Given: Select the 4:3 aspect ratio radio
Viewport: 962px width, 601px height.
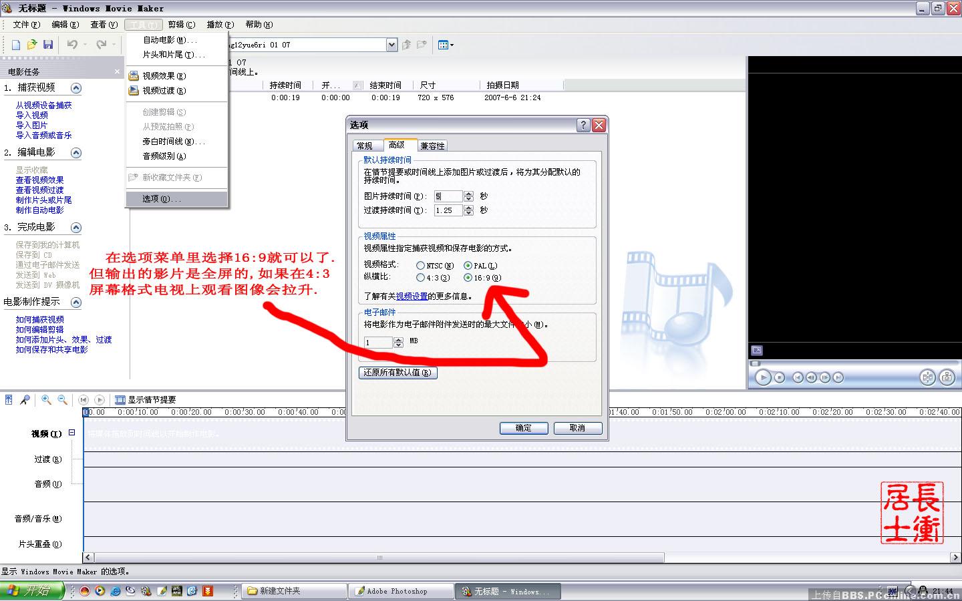Looking at the screenshot, I should [x=420, y=278].
